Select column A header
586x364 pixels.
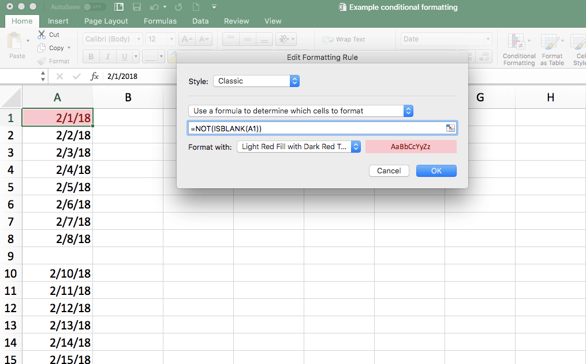(x=57, y=97)
